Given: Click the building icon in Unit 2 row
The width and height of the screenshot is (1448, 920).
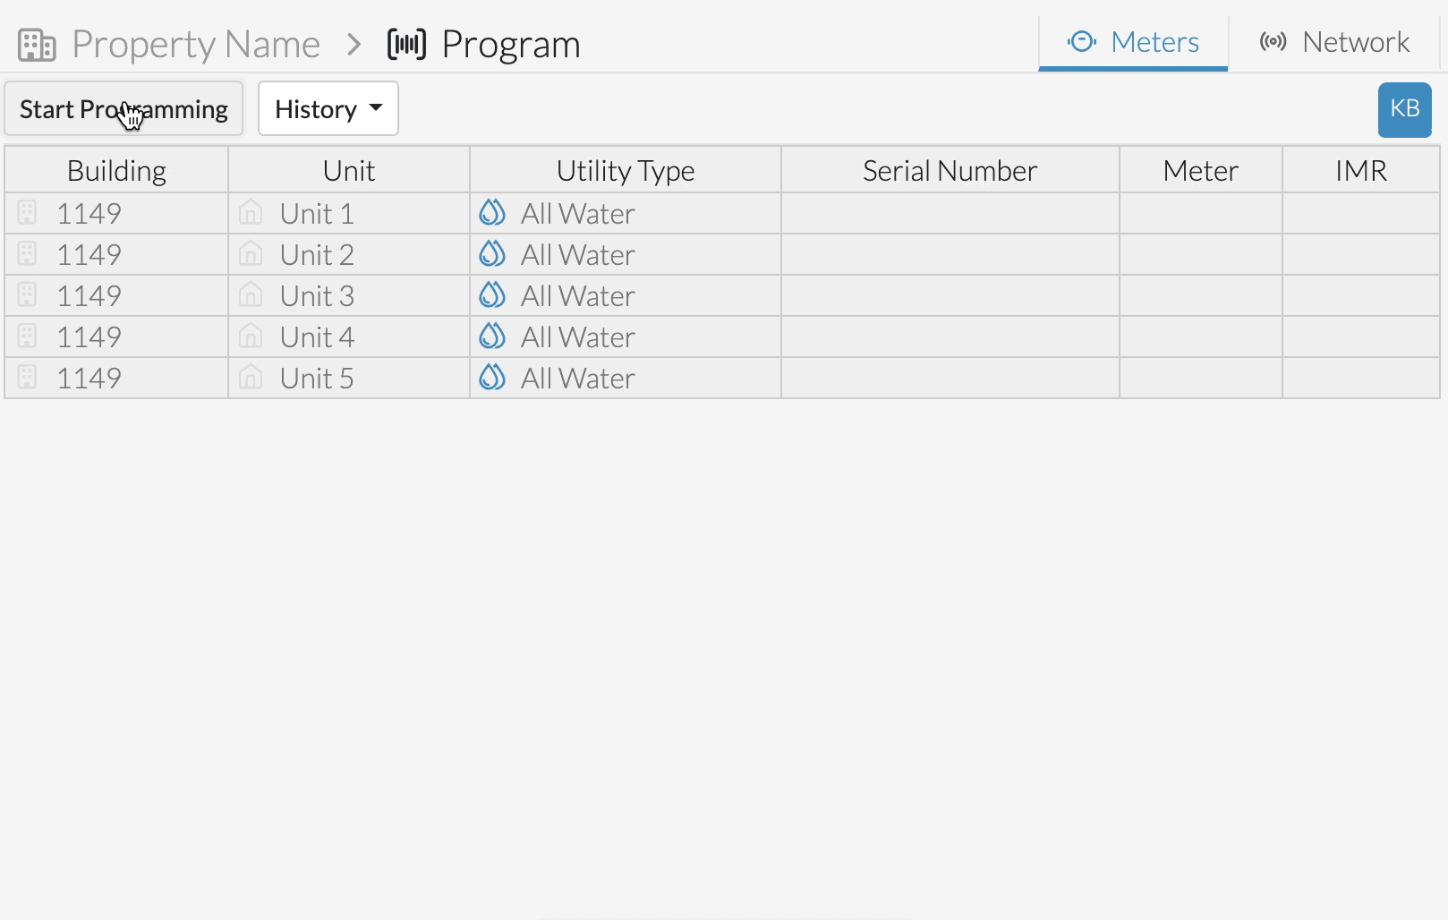Looking at the screenshot, I should click(27, 254).
